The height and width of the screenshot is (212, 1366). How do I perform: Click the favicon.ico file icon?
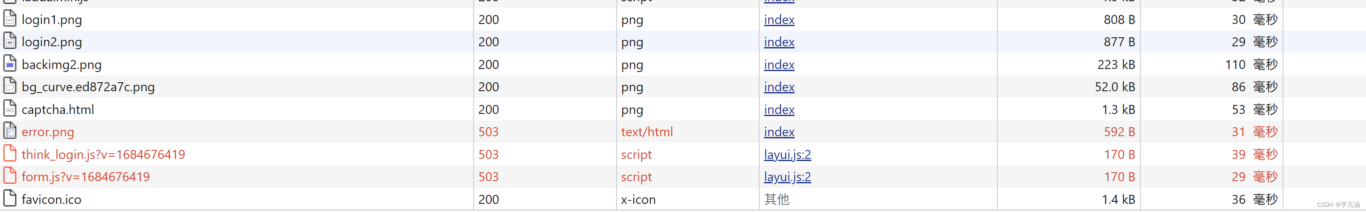(x=9, y=199)
